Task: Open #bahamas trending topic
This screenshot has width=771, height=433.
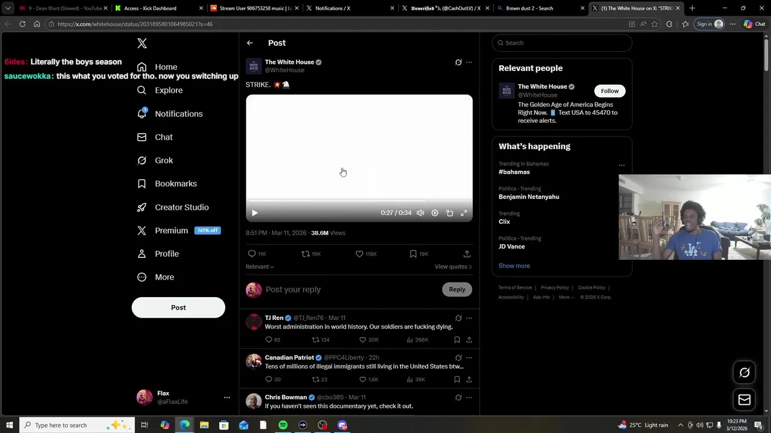Action: click(x=514, y=172)
